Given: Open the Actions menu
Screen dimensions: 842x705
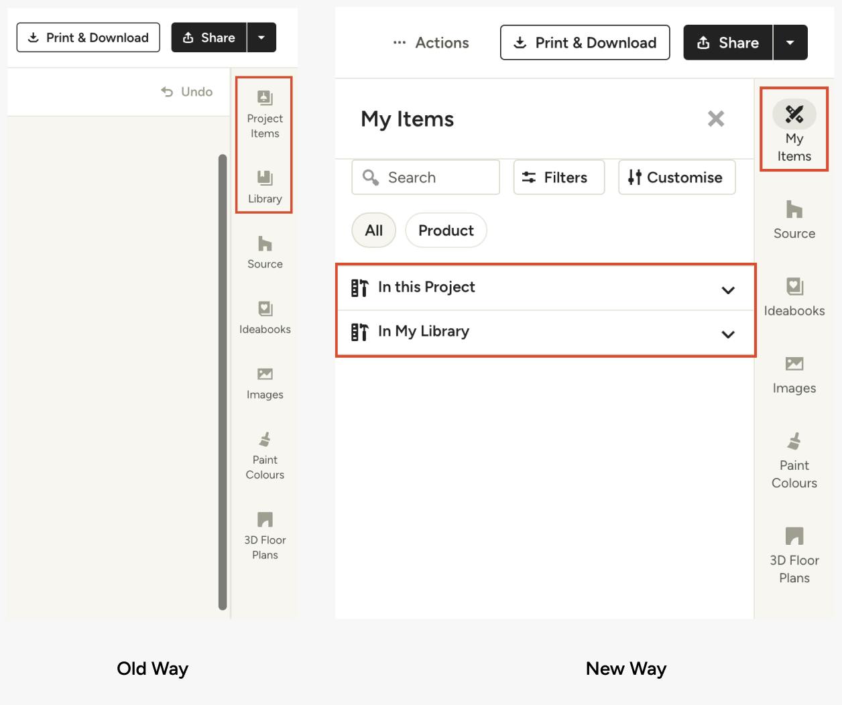Looking at the screenshot, I should click(431, 43).
